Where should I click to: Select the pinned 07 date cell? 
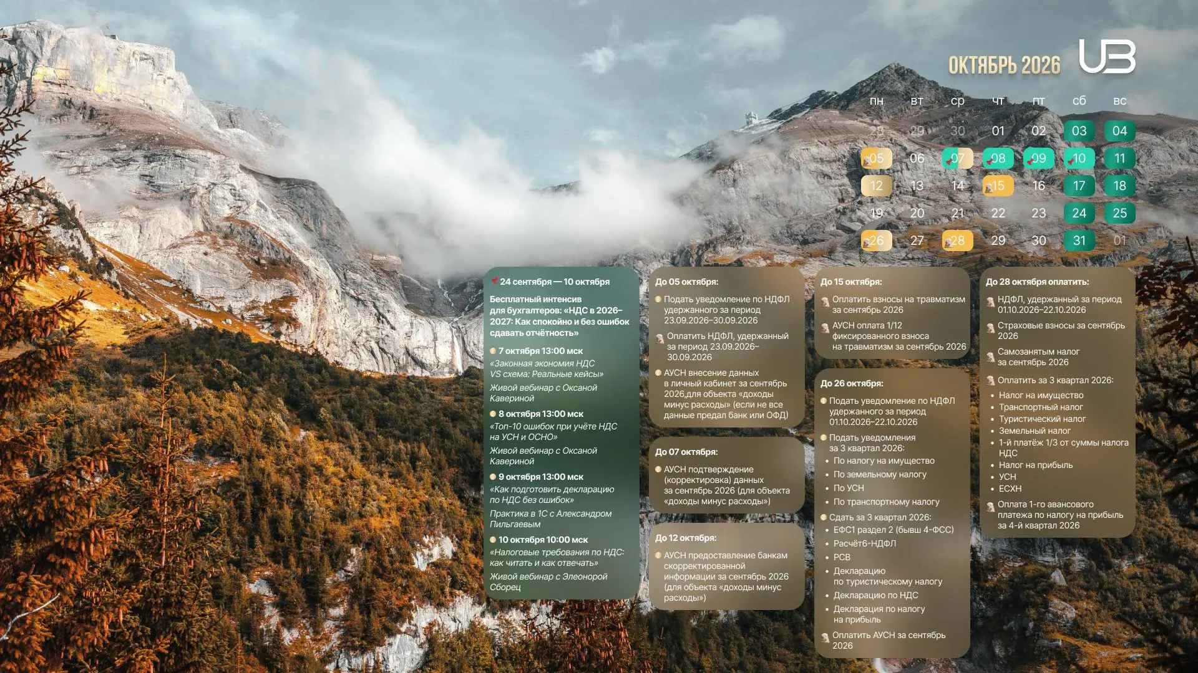[x=957, y=158]
